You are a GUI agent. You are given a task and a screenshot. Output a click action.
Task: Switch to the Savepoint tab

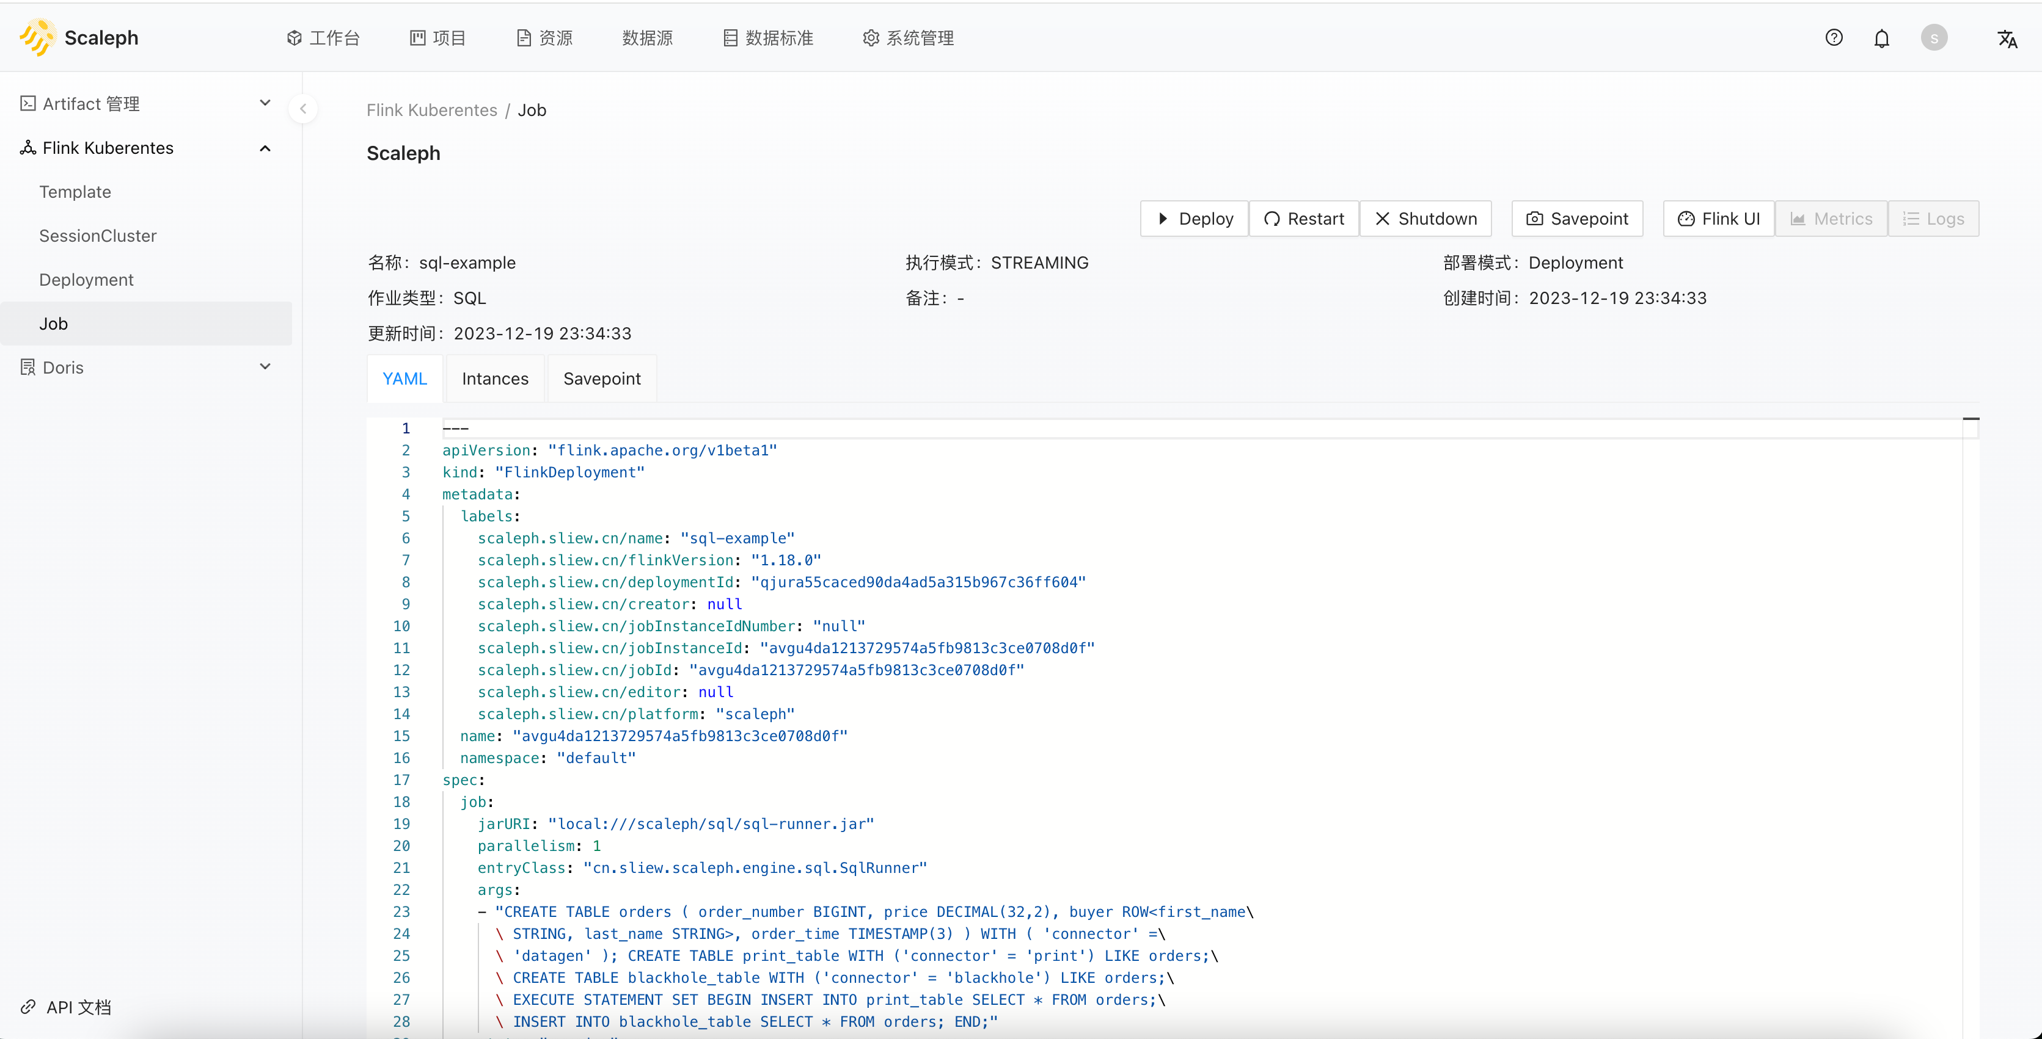pos(602,378)
